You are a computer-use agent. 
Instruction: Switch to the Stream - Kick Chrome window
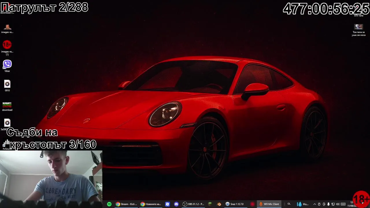point(126,204)
